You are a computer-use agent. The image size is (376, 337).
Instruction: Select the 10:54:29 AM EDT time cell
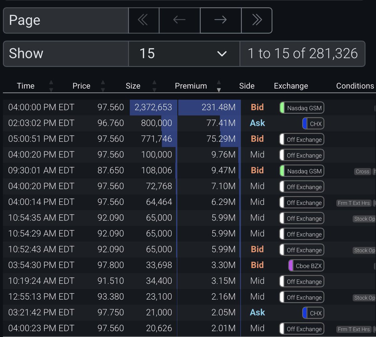41,234
